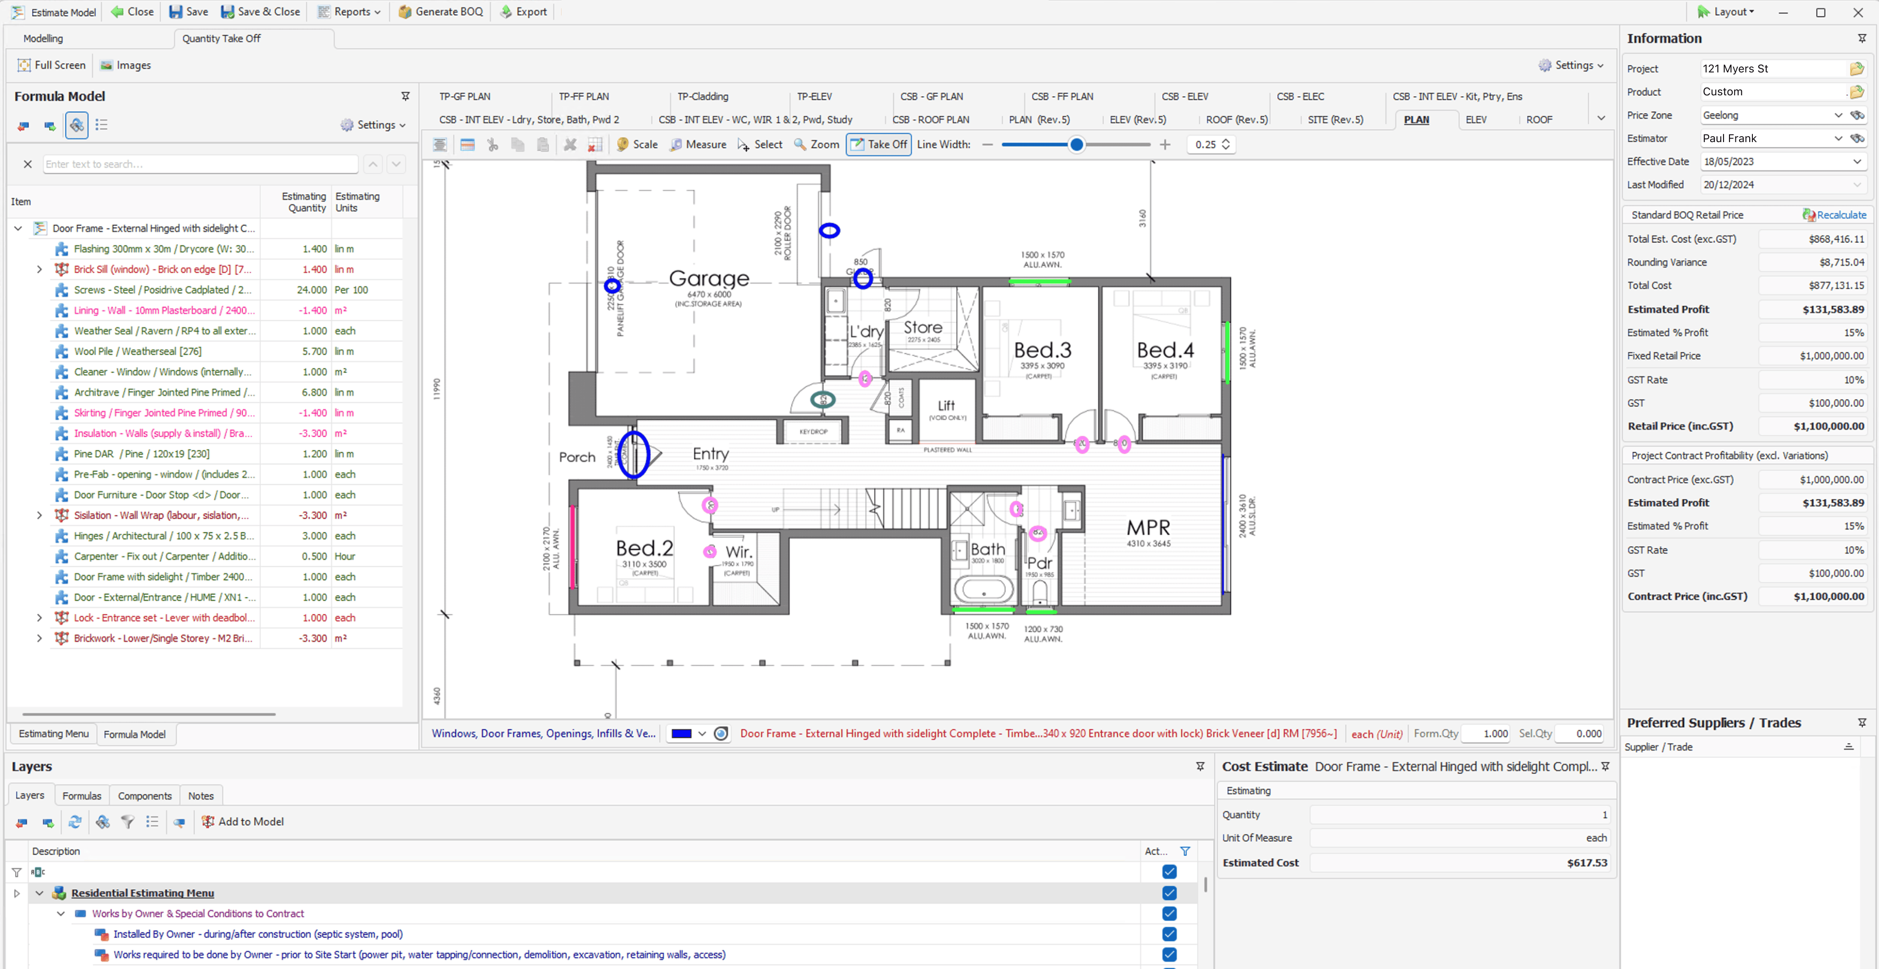Click the Generate BOQ button icon
This screenshot has height=969, width=1879.
tap(403, 11)
